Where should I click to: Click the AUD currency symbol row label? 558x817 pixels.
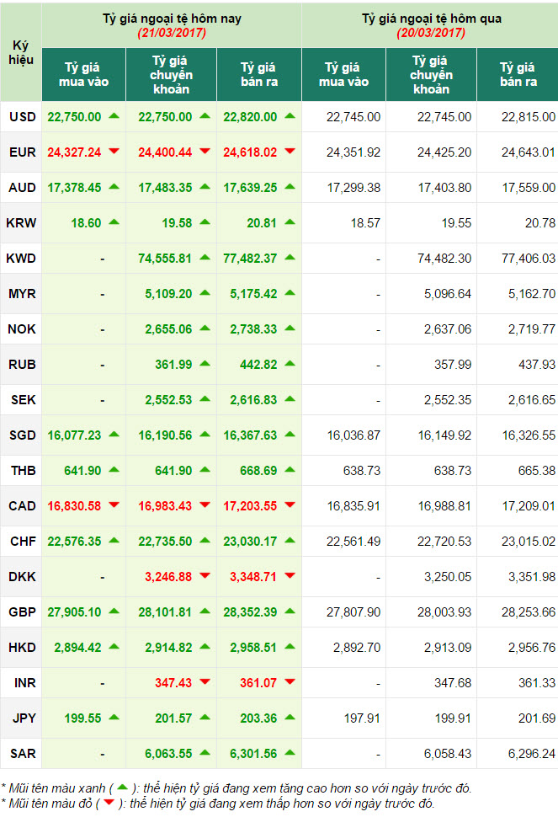(x=22, y=188)
